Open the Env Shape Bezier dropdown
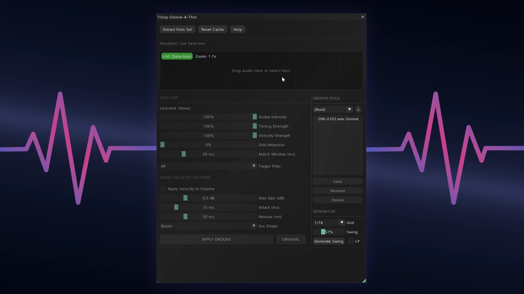524x294 pixels. point(208,226)
